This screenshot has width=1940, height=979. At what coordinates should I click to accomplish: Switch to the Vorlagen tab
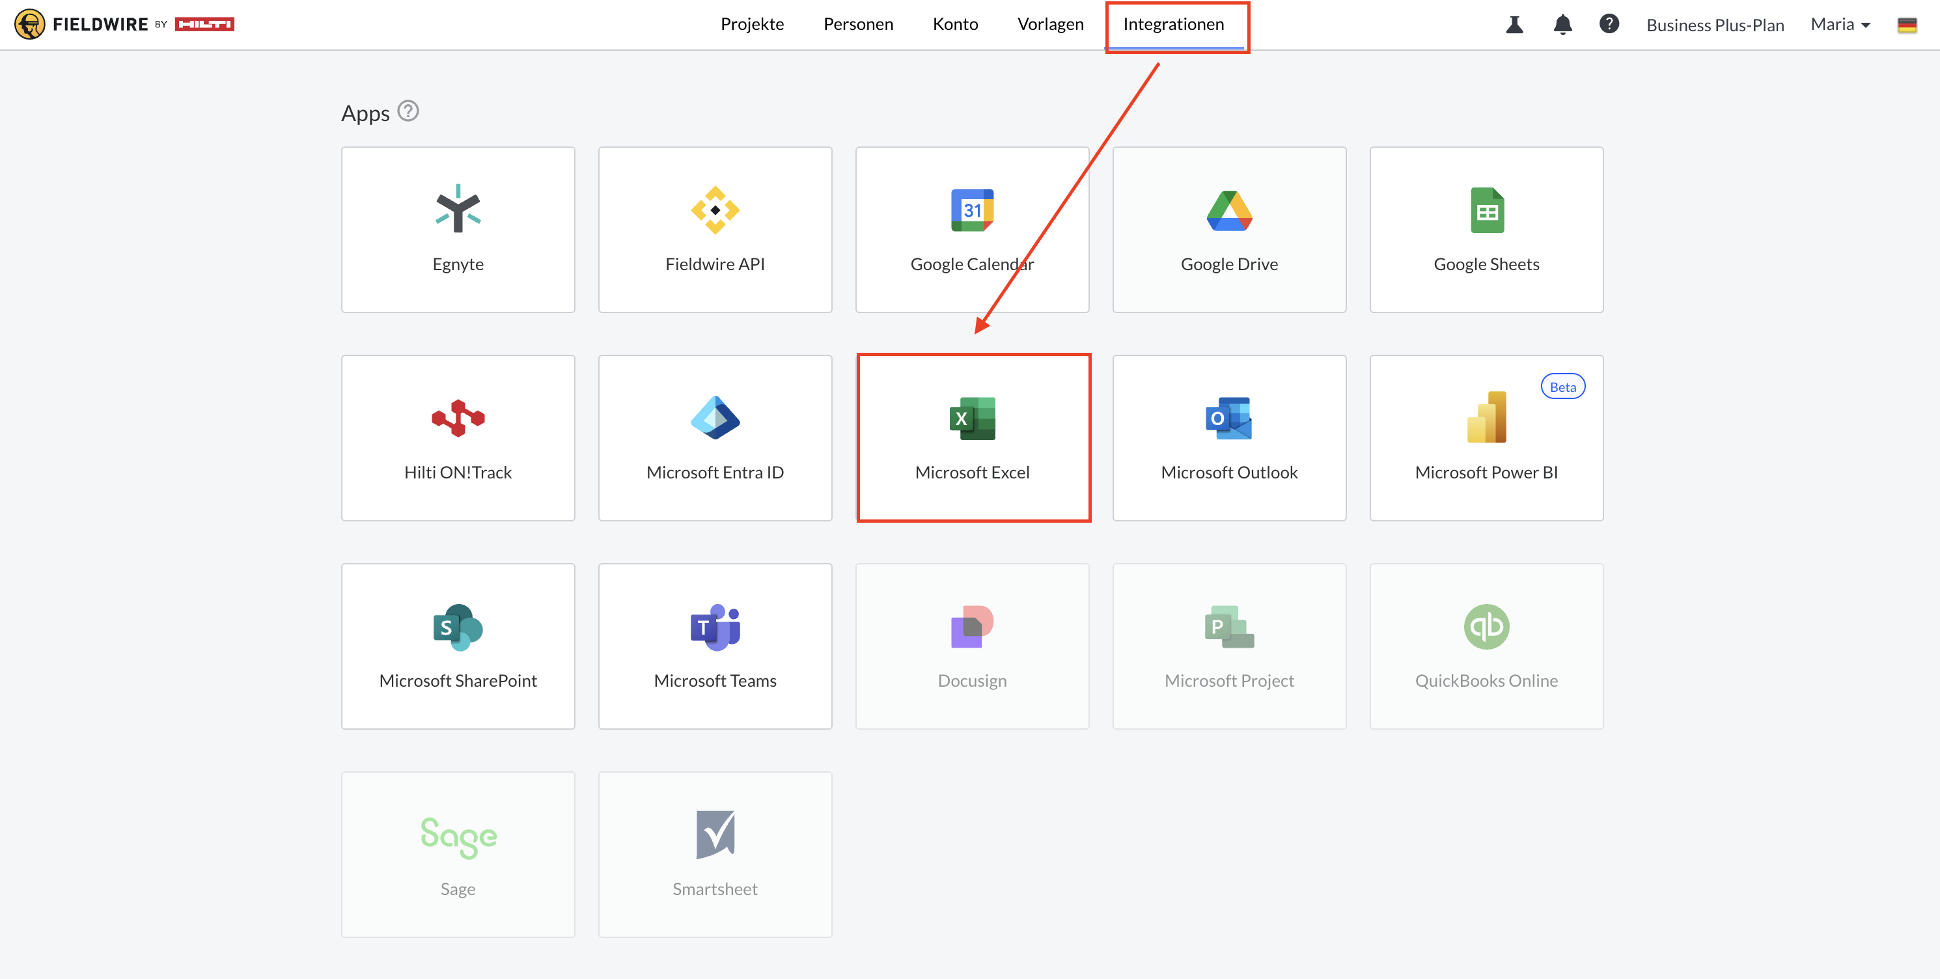(x=1050, y=24)
